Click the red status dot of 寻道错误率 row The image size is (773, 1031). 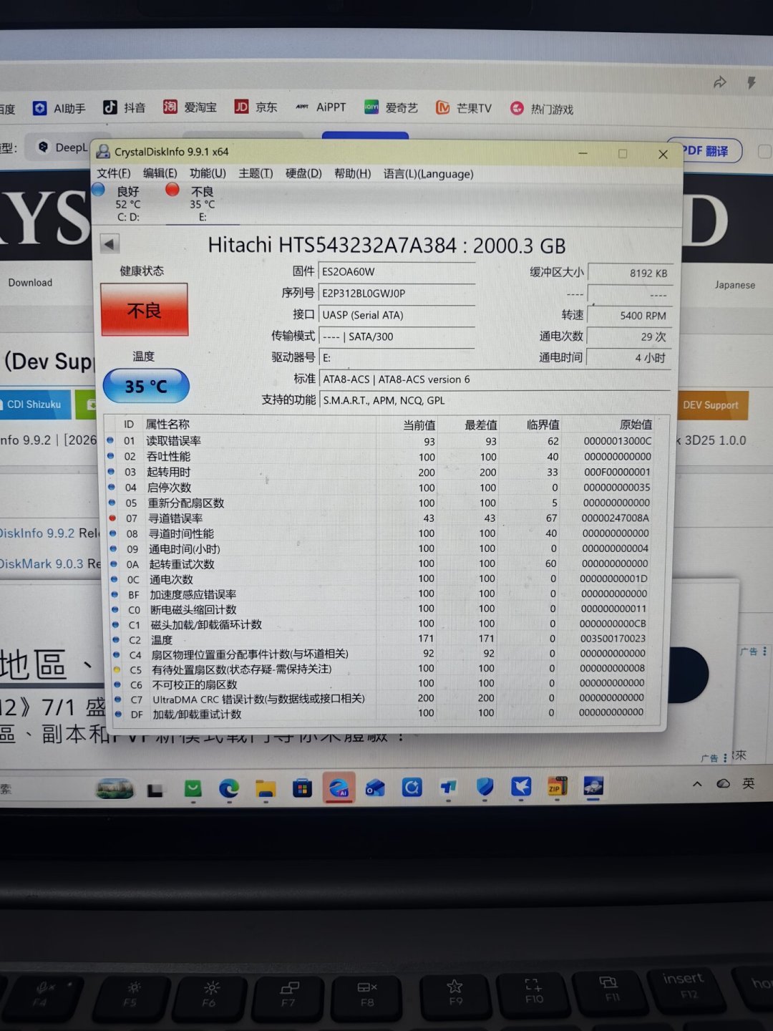[112, 518]
